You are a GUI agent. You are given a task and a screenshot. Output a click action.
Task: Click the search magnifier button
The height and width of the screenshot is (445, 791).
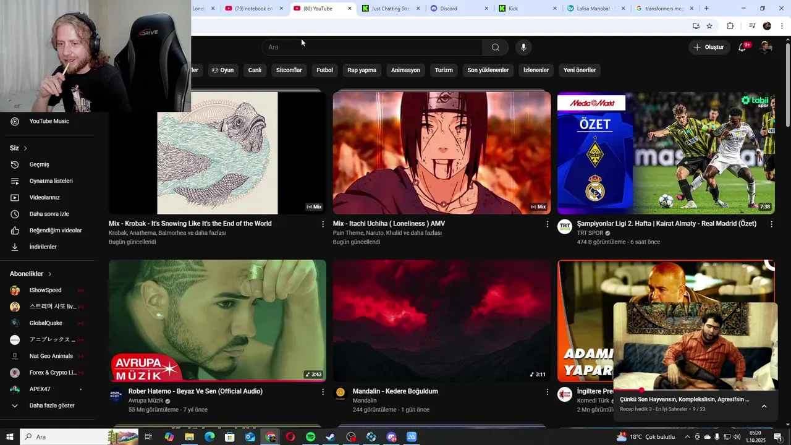[495, 47]
